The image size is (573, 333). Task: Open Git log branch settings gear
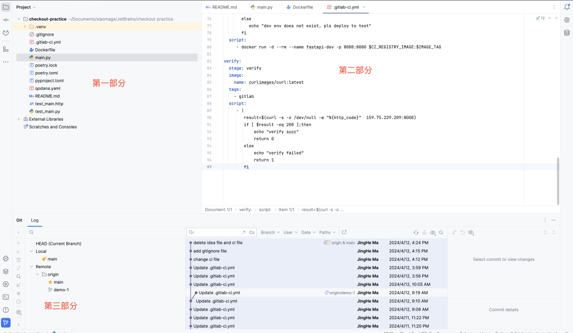click(19, 312)
